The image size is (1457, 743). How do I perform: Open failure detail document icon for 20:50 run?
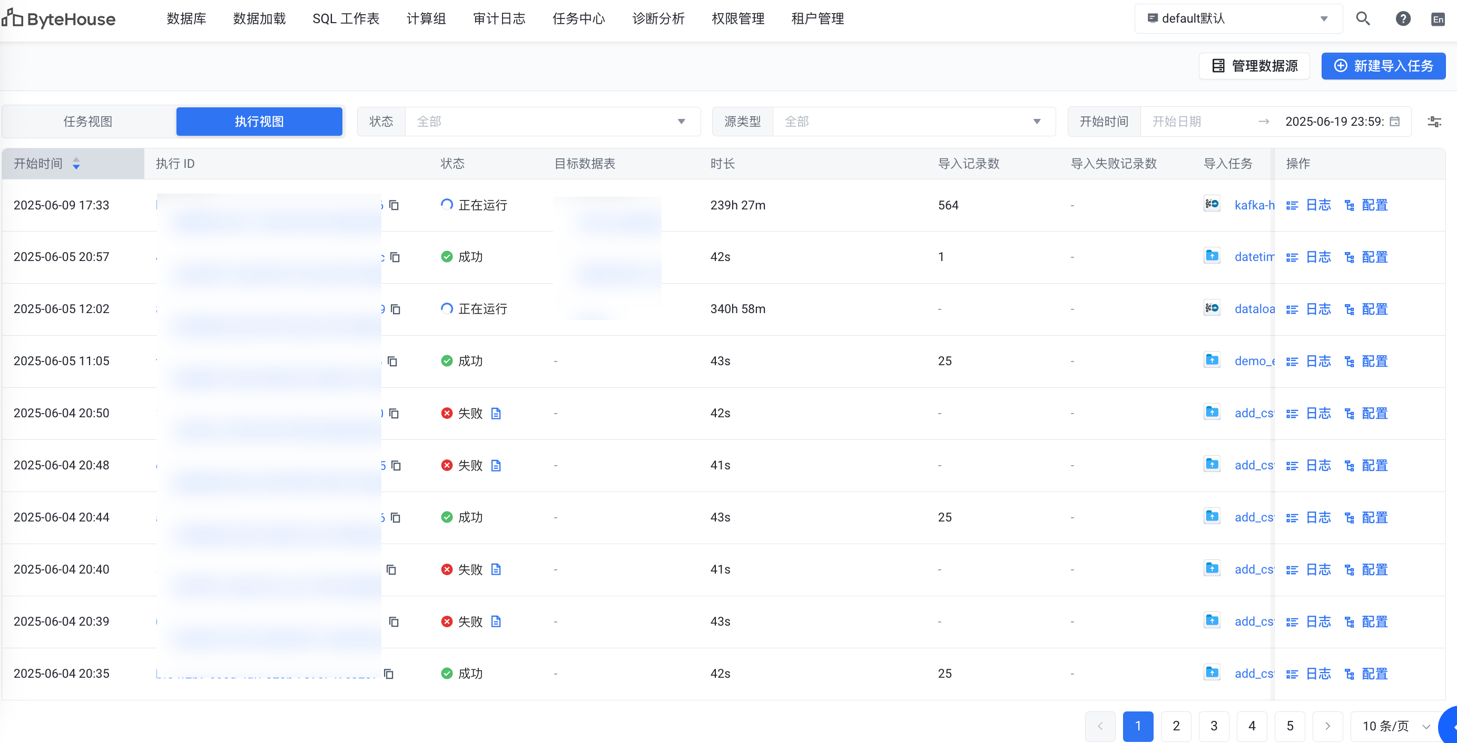pos(496,414)
